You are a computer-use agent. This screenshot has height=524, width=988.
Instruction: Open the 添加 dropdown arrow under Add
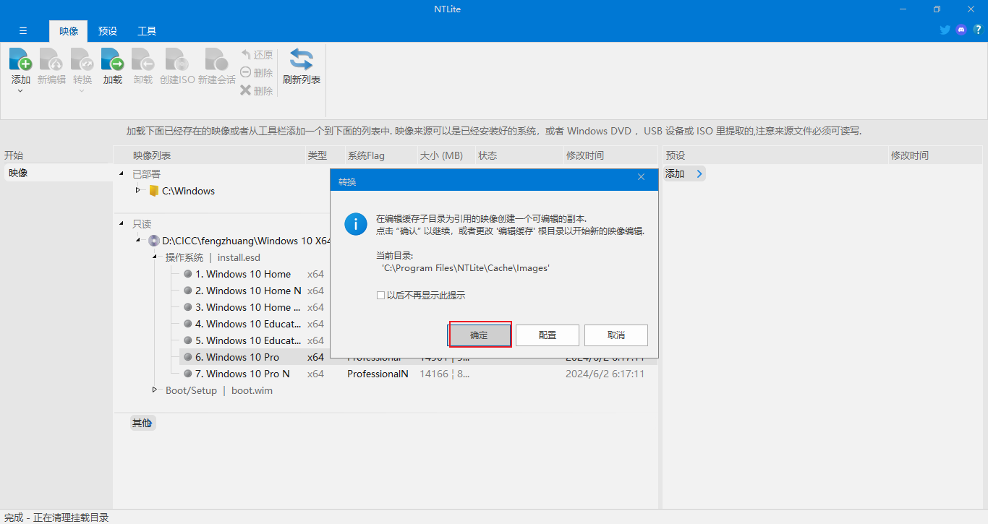point(20,91)
